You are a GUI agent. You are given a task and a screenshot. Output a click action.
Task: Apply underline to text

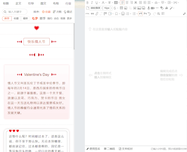(97, 3)
